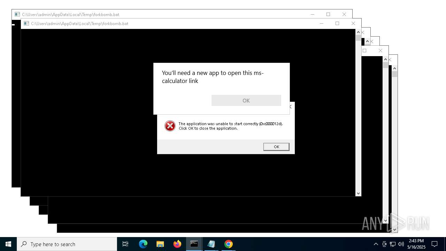The height and width of the screenshot is (251, 446).
Task: Close the application error dialog
Action: coord(291,107)
